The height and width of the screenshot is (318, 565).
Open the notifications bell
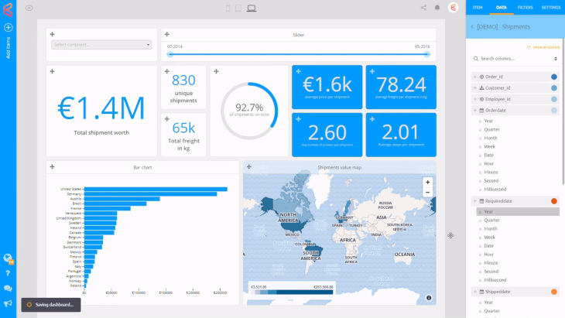point(437,8)
